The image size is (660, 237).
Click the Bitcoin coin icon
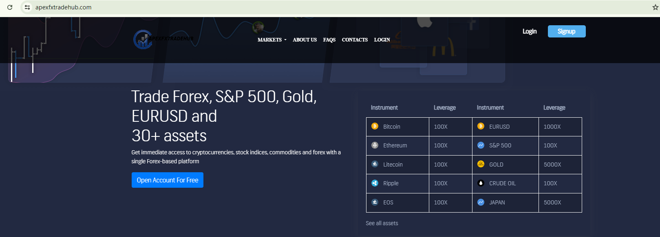375,126
